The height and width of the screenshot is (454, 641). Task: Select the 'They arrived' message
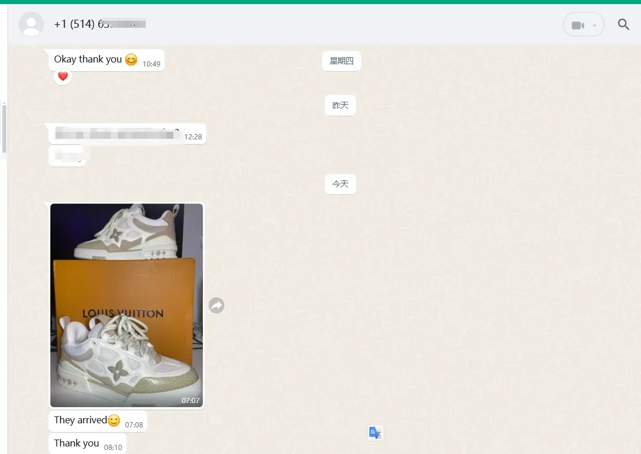coord(98,421)
